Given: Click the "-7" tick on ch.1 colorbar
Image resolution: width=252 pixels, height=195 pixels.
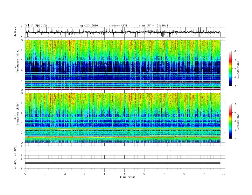Looking at the screenshot, I should coord(234,86).
